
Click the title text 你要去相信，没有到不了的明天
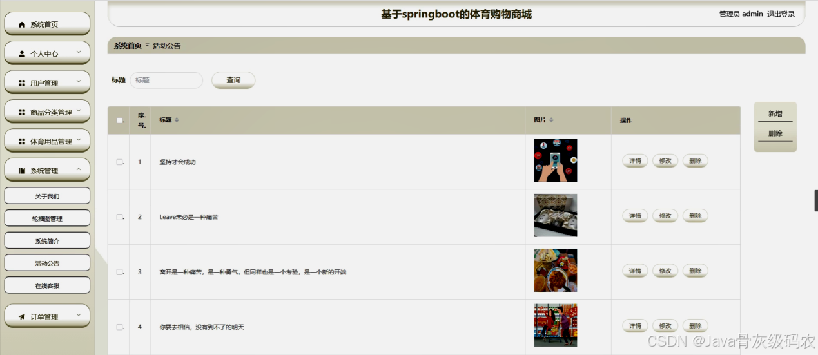coord(202,327)
